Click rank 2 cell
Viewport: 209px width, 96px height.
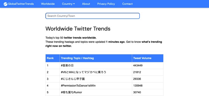click(x=53, y=72)
